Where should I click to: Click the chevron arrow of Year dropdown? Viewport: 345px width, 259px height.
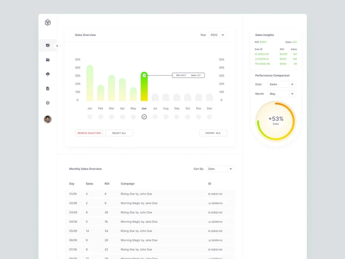[x=223, y=35]
